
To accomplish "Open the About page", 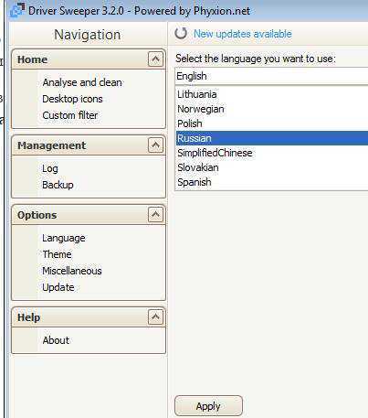I will tap(56, 340).
